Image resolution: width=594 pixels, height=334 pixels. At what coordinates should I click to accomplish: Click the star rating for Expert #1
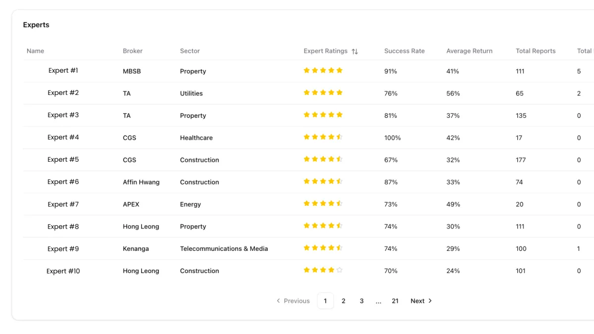point(323,70)
